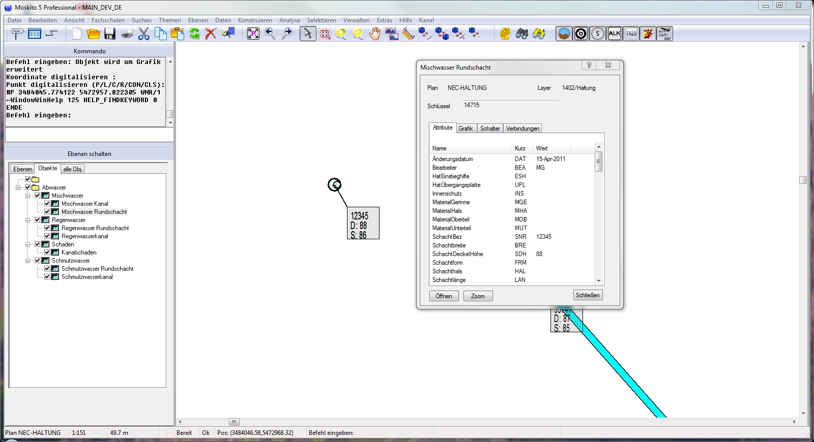Open the Konstruieren menu
Viewport: 814px width, 442px height.
(x=254, y=20)
